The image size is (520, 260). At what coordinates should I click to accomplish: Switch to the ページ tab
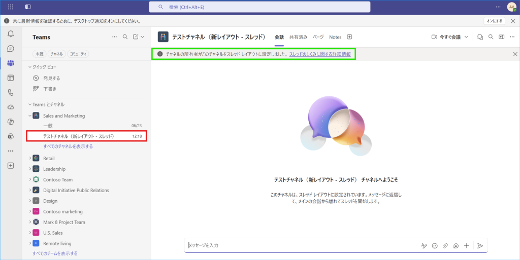tap(318, 37)
